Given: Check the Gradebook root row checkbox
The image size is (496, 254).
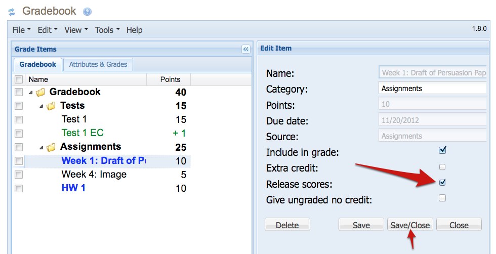Looking at the screenshot, I should [x=19, y=92].
